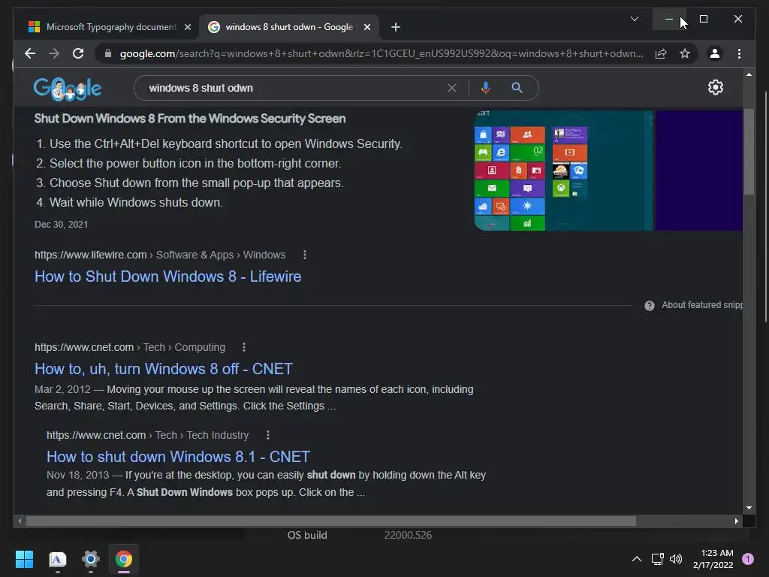Close the Microsoft Typography tab
The width and height of the screenshot is (769, 577).
(187, 27)
